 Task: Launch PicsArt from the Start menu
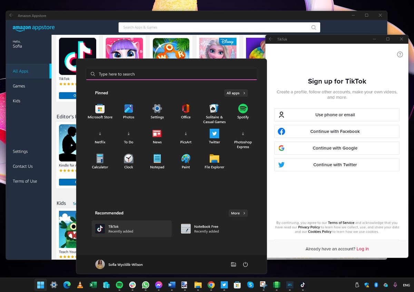click(x=186, y=134)
